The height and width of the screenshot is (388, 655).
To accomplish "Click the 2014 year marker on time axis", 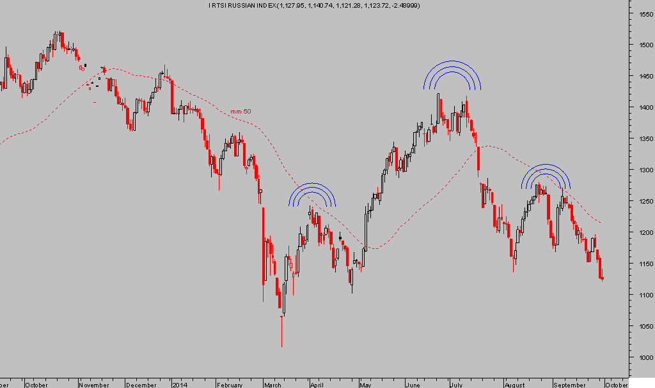I will tap(180, 385).
